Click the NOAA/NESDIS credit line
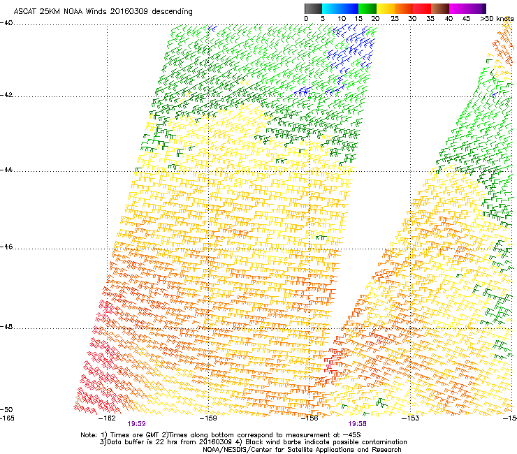 point(302,450)
